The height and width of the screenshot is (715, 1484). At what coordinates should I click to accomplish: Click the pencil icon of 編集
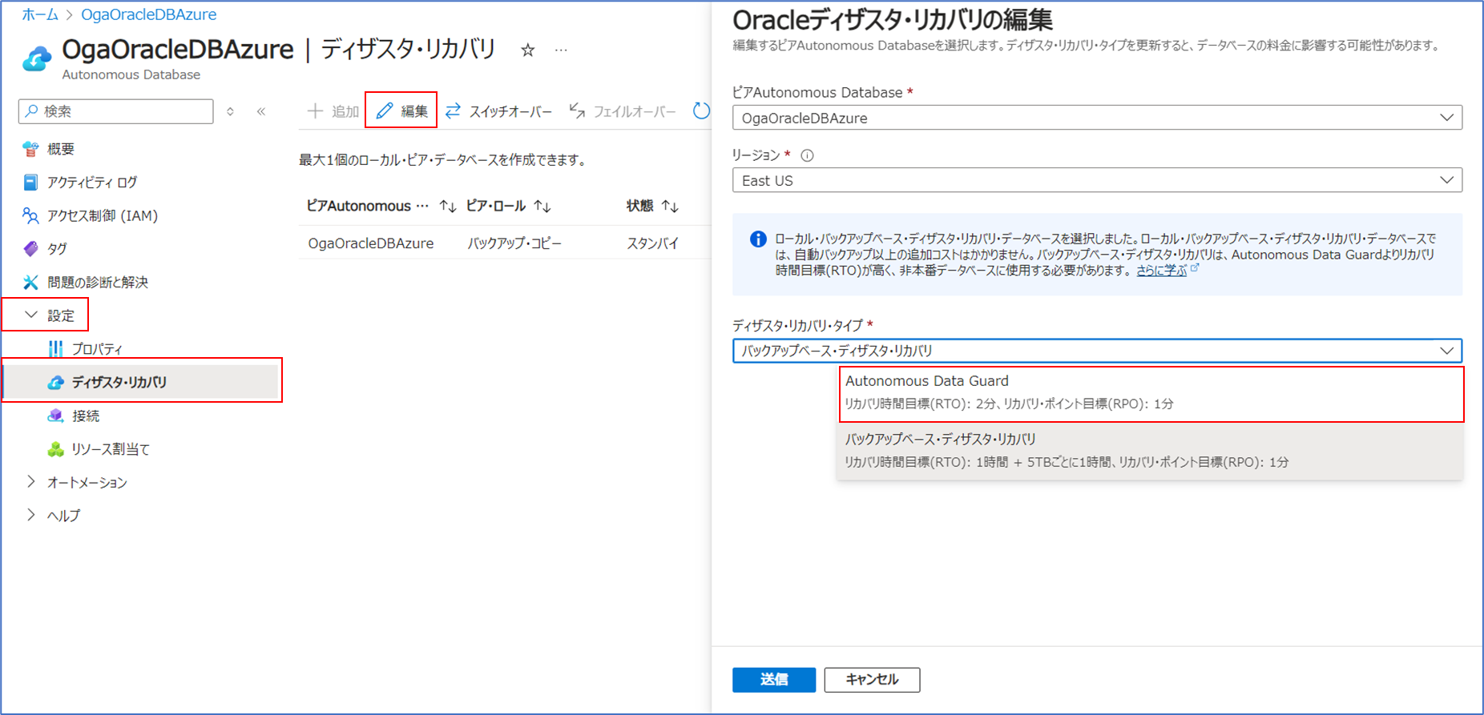(x=385, y=110)
